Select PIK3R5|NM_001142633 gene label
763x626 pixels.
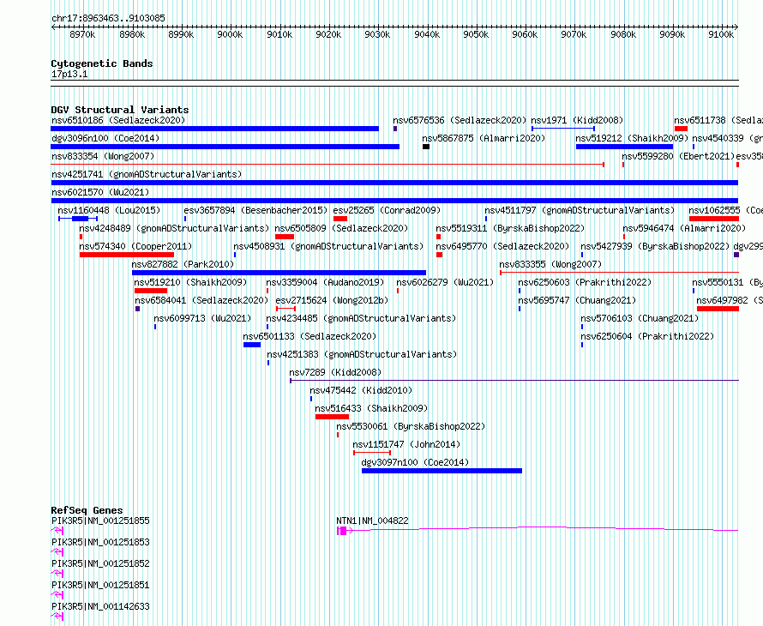pos(100,606)
